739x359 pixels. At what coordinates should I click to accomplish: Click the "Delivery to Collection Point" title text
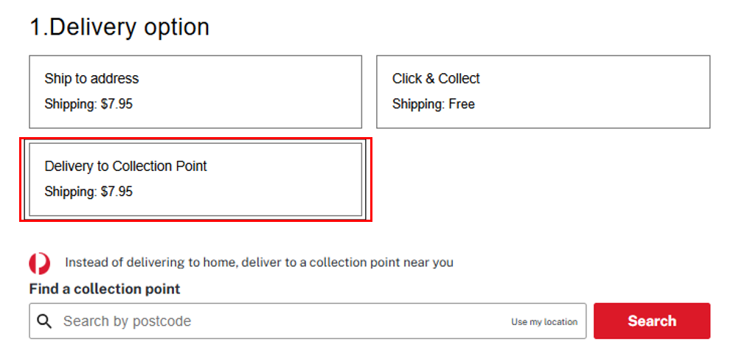point(125,167)
